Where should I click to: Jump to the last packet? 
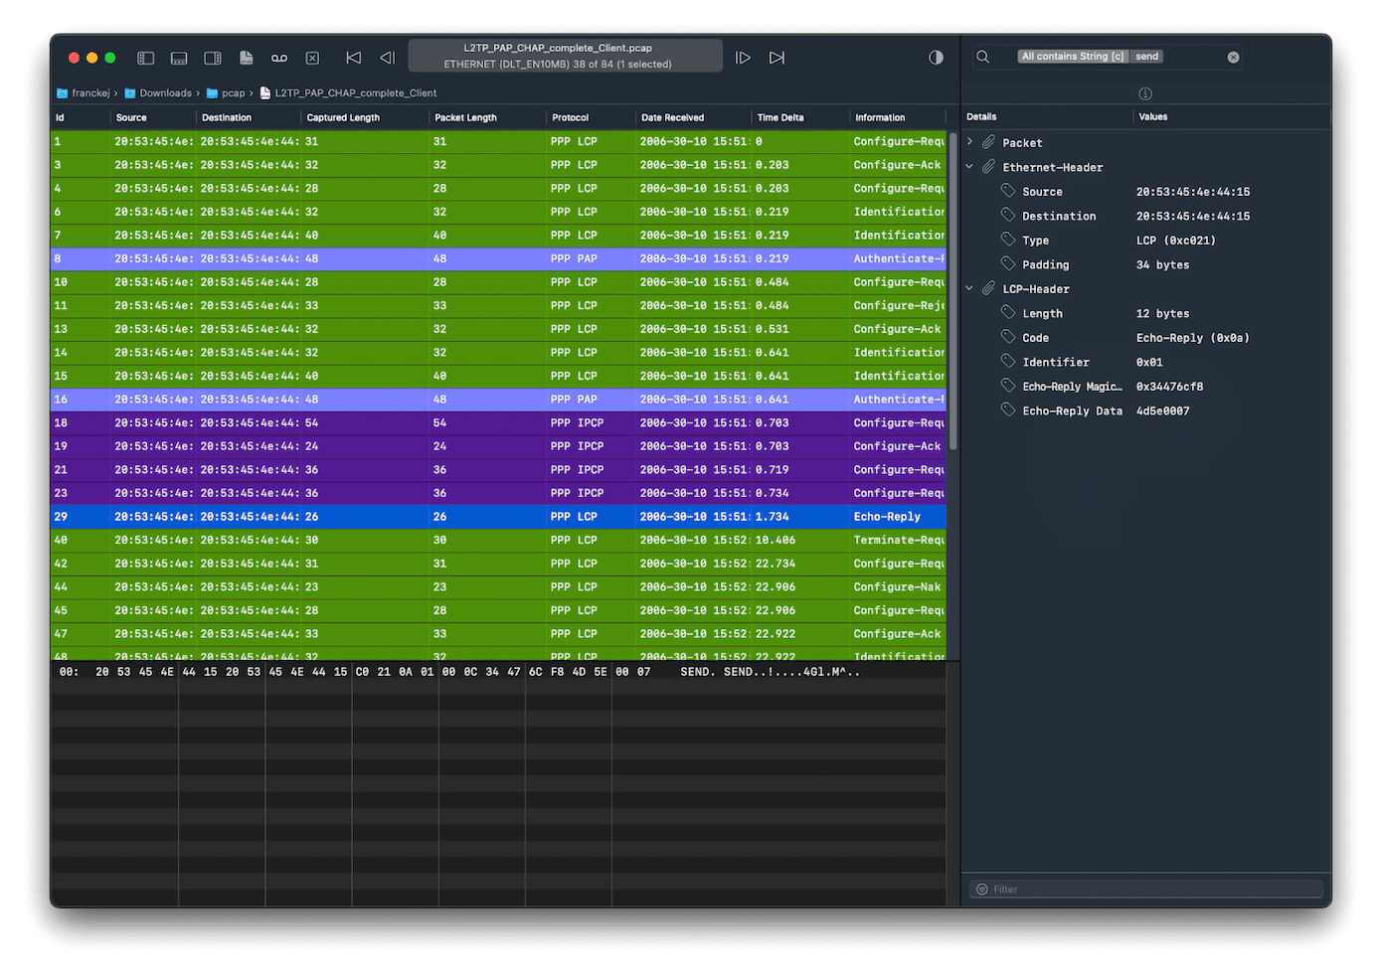pos(777,58)
